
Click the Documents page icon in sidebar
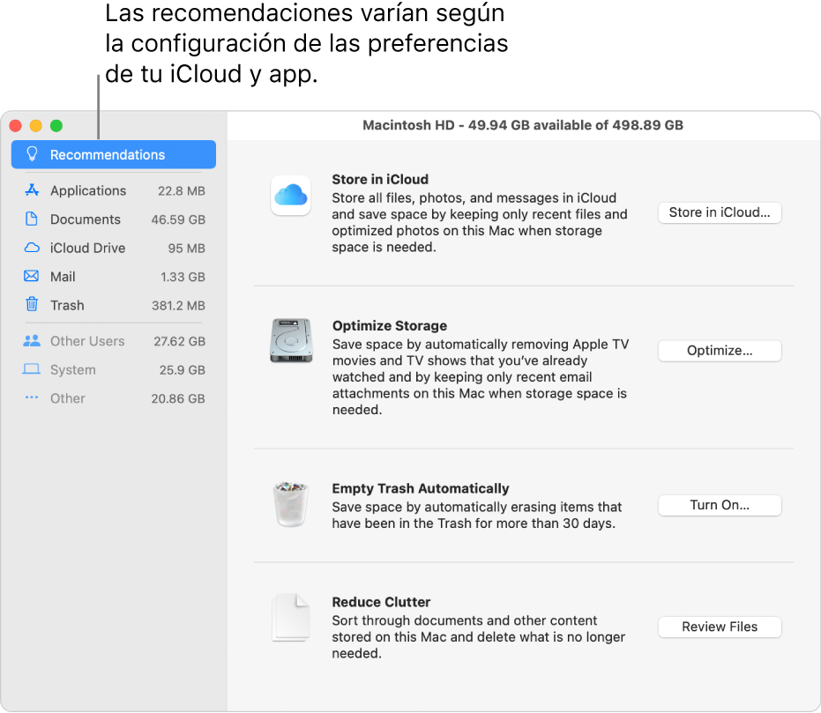click(32, 219)
